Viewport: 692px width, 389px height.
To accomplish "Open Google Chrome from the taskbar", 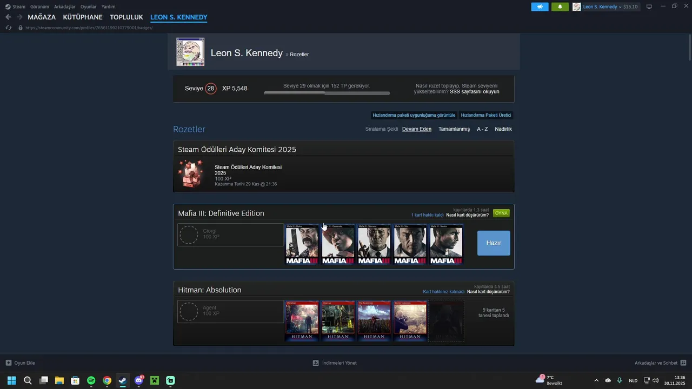I will [107, 380].
